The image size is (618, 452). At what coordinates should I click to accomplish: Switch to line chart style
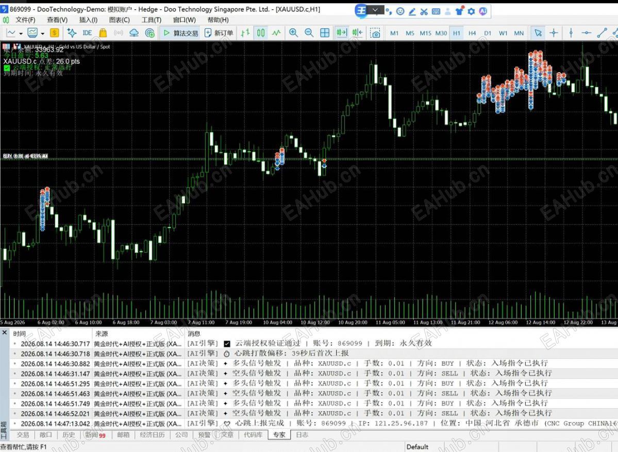(276, 33)
